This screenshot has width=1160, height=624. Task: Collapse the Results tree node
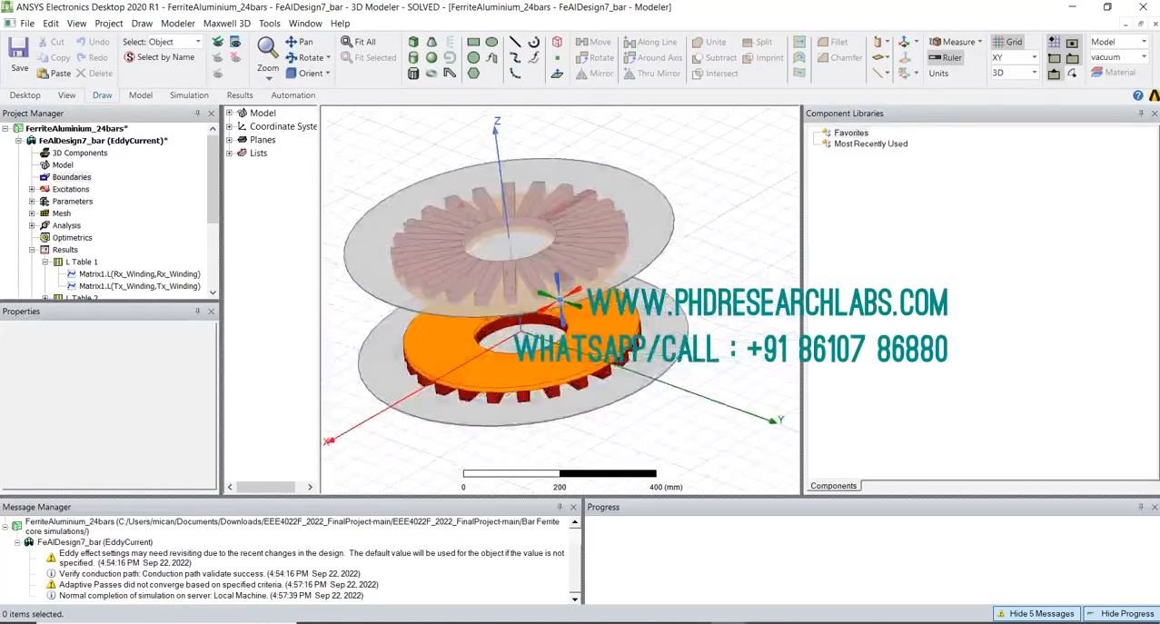tap(32, 250)
